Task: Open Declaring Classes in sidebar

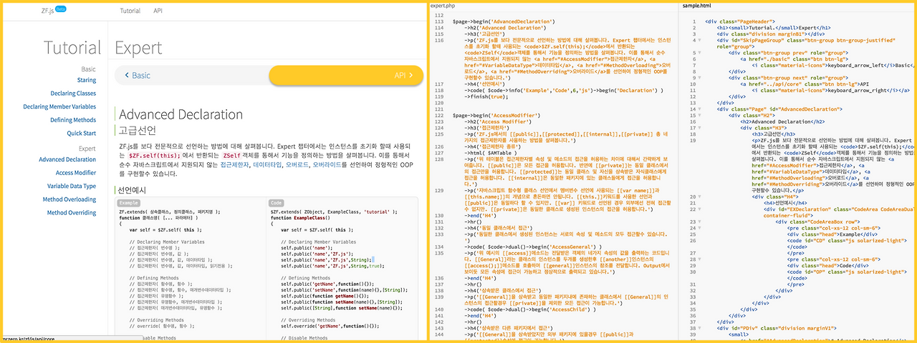Action: 73,94
